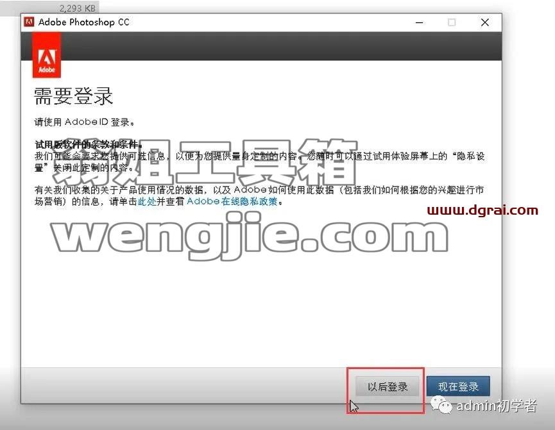Click the 现在登录 (Sign in now) button

pyautogui.click(x=458, y=386)
